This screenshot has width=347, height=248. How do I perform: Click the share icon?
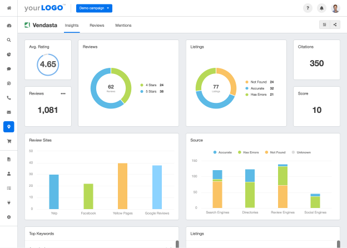click(335, 24)
